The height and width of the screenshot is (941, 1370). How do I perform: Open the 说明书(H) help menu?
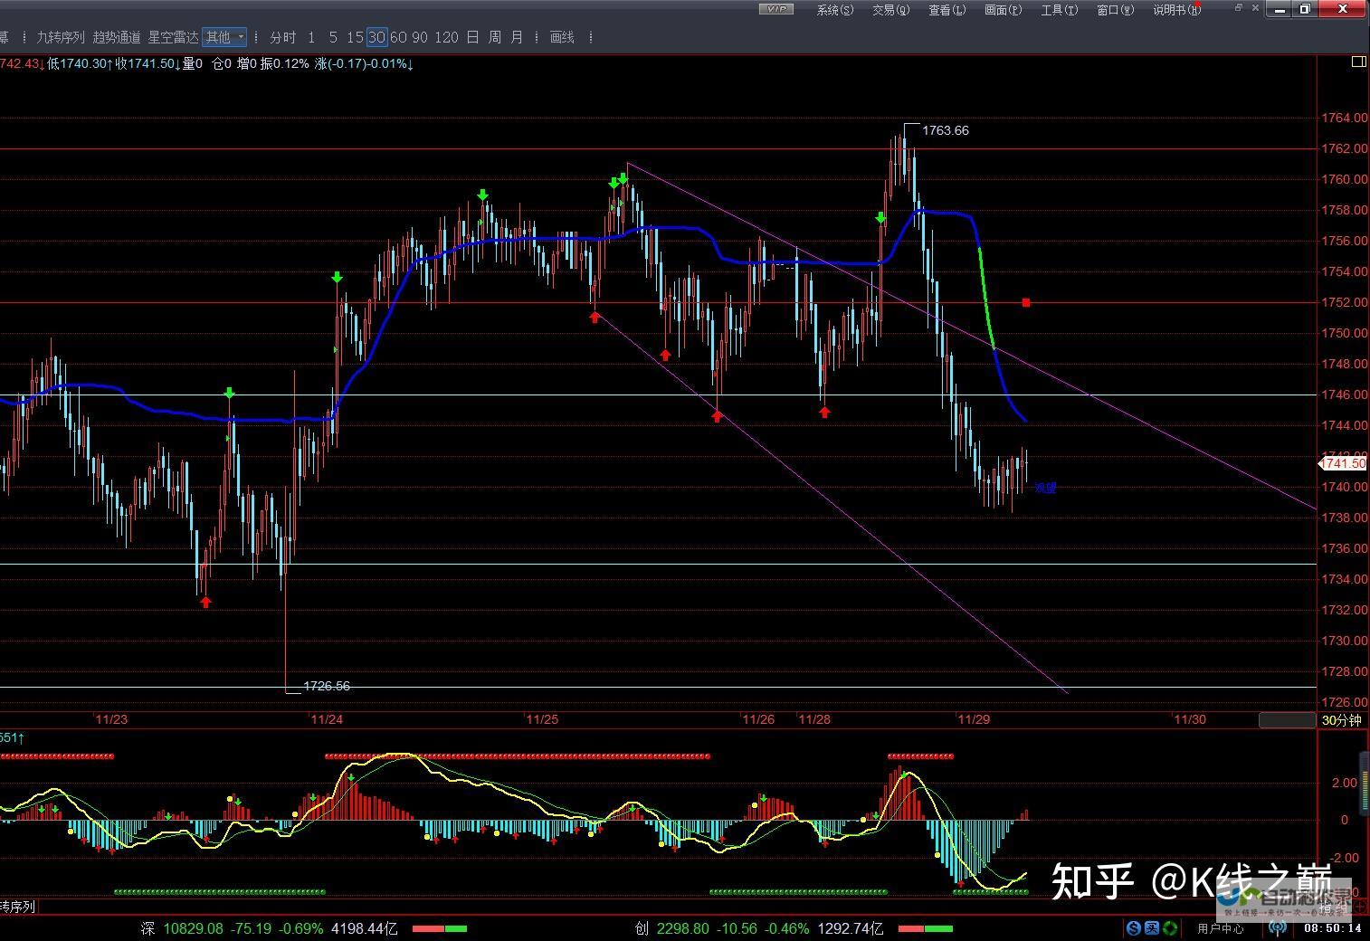point(1176,10)
